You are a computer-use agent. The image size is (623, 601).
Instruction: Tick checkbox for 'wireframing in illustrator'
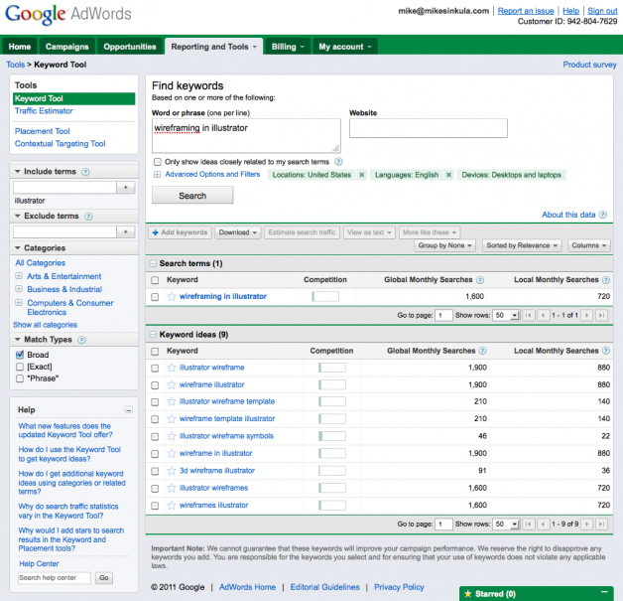point(155,297)
